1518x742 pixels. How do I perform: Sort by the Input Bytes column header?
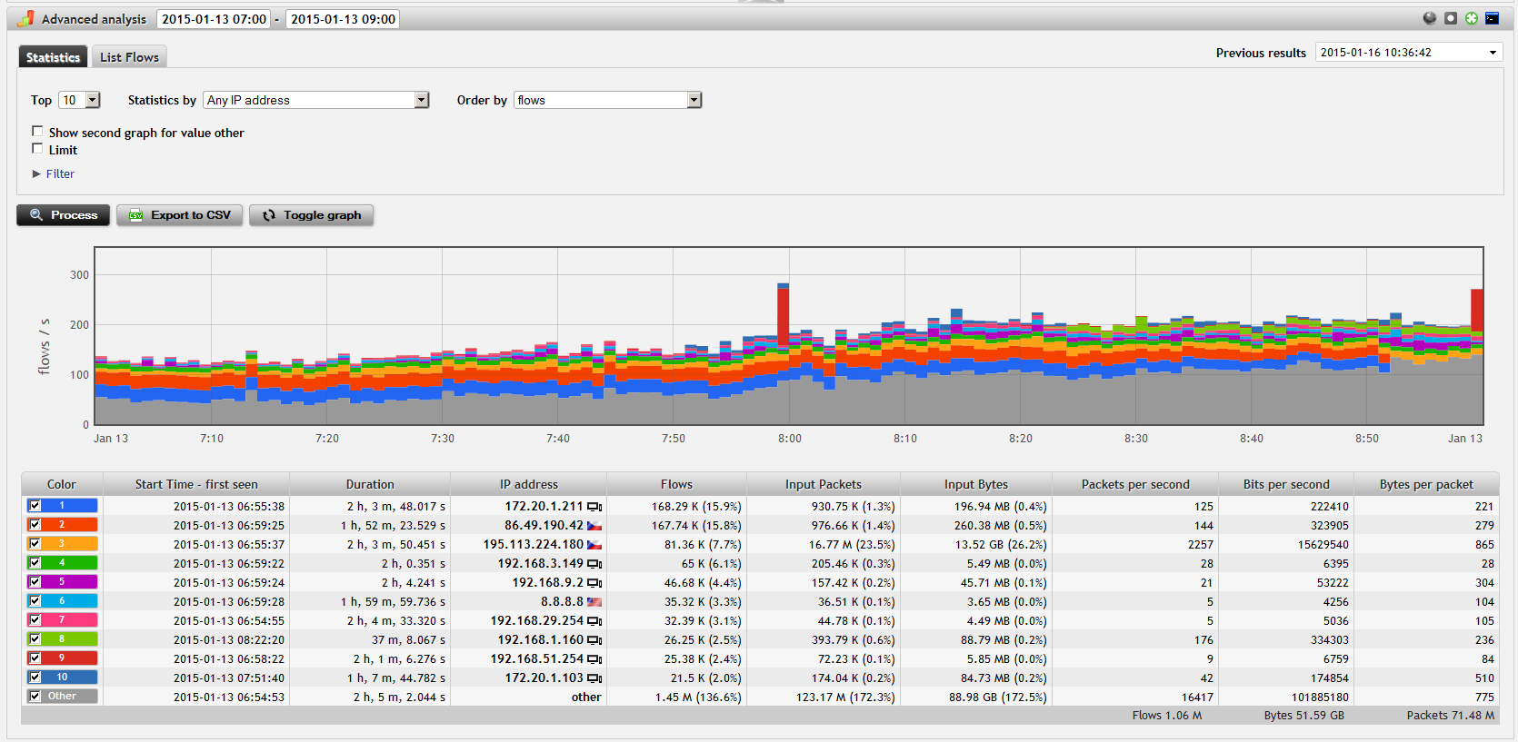click(x=976, y=484)
